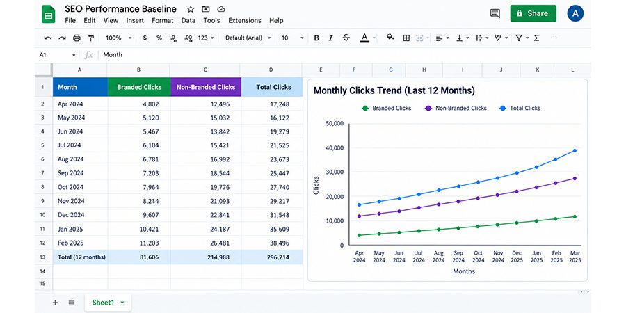Screen dimensions: 626x313
Task: Open the all sheets list icon
Action: coord(72,303)
